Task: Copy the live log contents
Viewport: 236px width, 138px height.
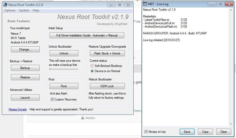Action: coord(205,132)
